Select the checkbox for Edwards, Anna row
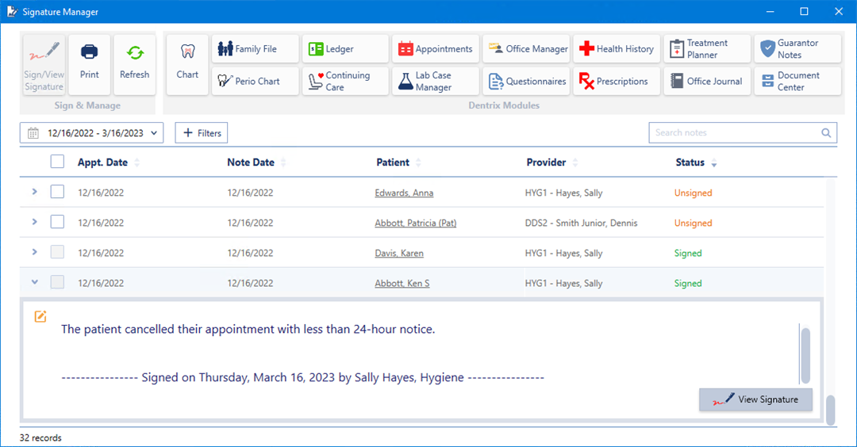857x447 pixels. 57,193
